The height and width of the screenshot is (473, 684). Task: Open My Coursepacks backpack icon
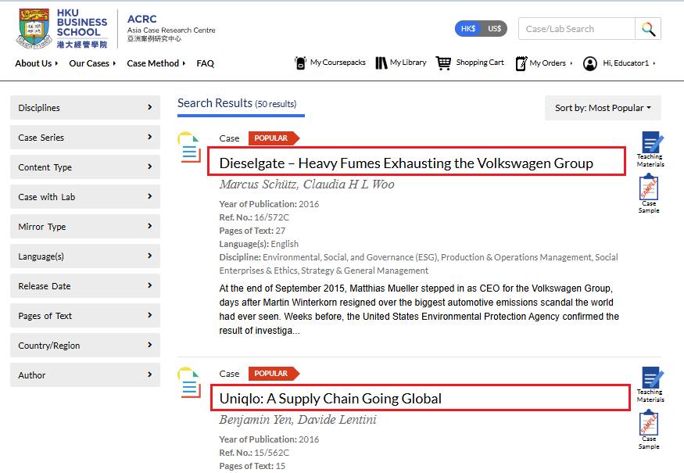point(300,63)
